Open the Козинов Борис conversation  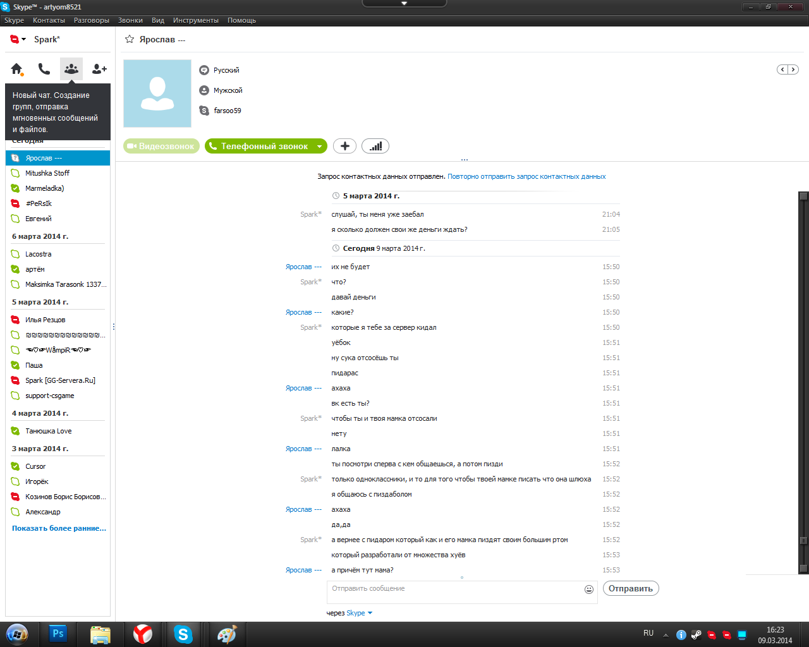58,497
